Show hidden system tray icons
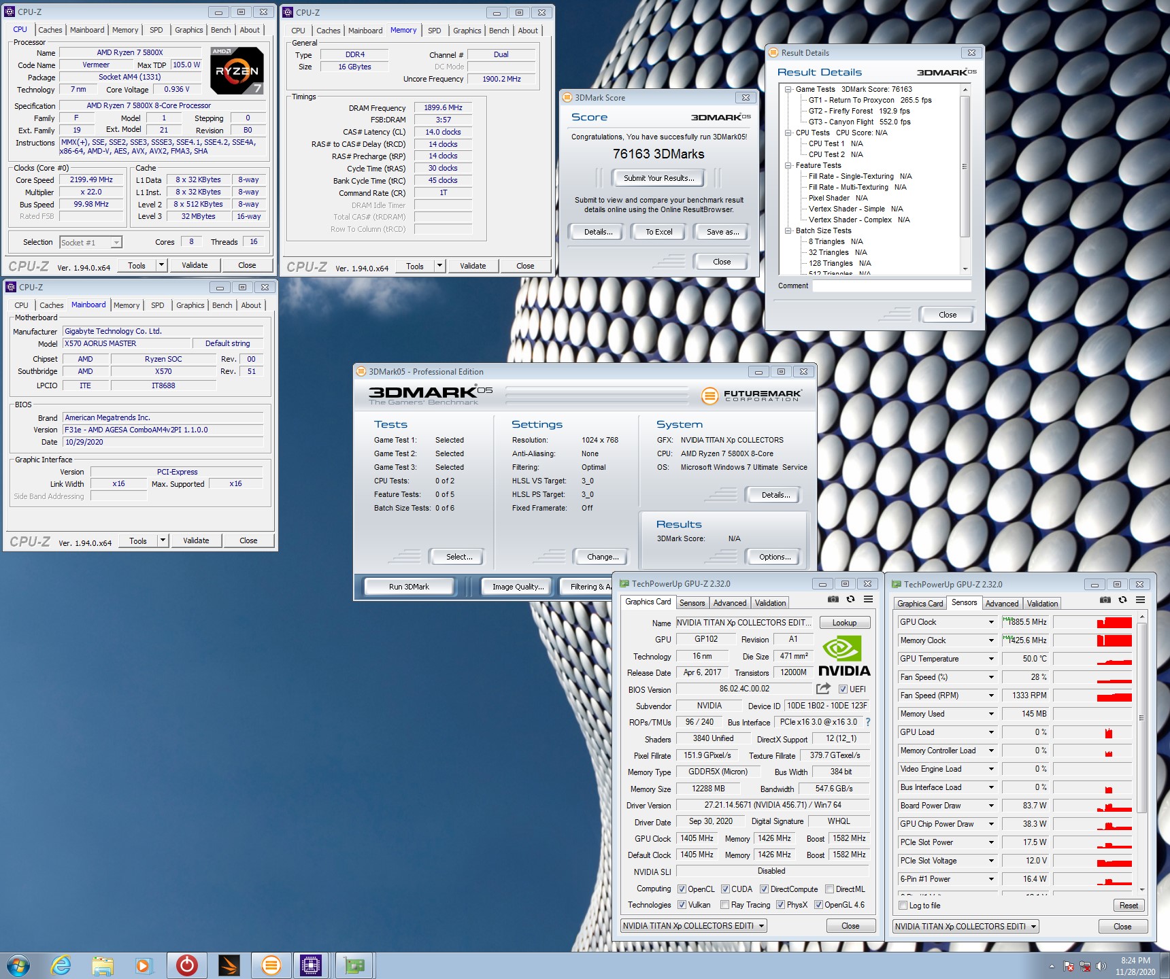 (1052, 966)
